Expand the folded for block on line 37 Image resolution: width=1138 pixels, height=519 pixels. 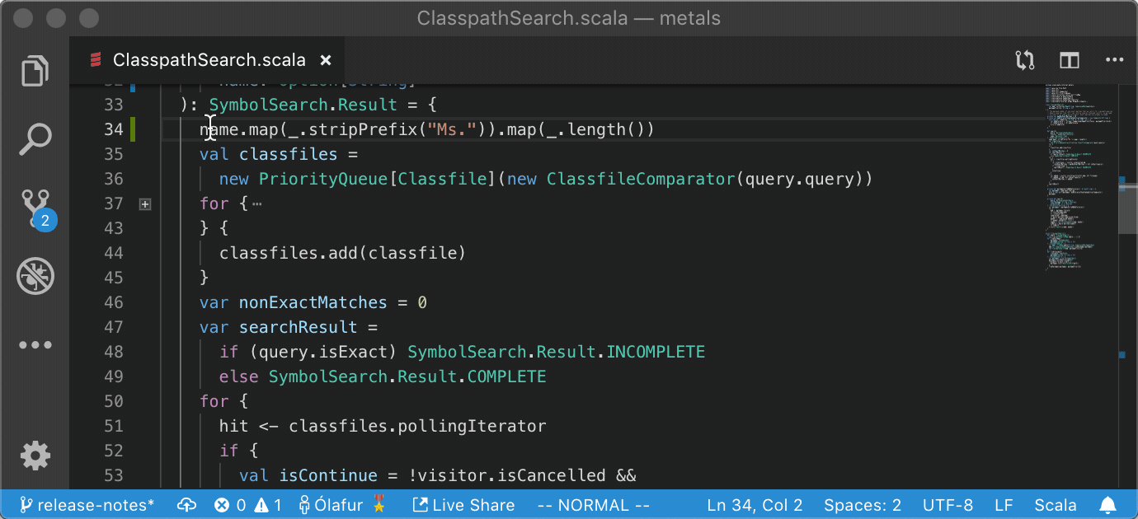pyautogui.click(x=145, y=203)
